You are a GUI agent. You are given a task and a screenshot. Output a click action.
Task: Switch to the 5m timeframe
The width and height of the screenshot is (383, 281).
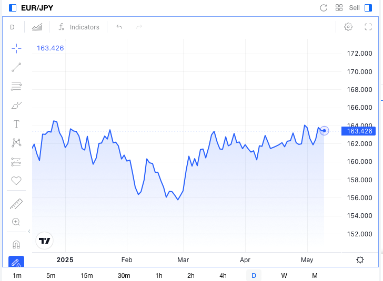(51, 276)
